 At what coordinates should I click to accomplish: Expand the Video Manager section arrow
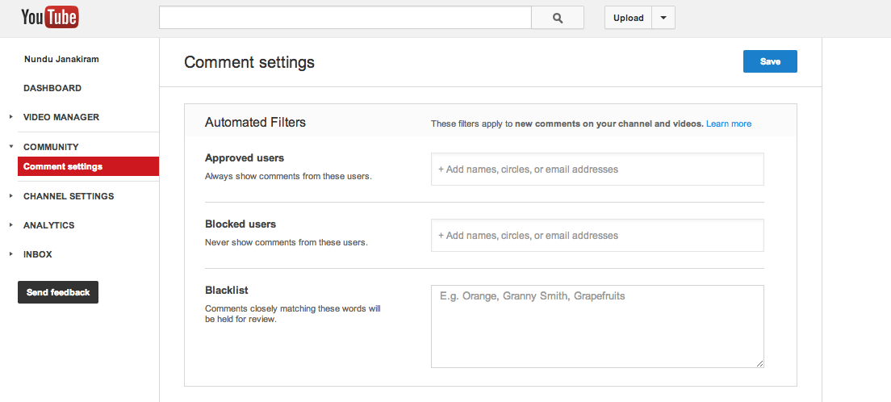(11, 117)
